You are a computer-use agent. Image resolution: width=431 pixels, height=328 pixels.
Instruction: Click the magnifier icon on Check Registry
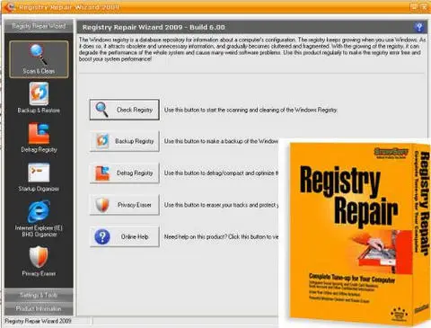pyautogui.click(x=102, y=110)
